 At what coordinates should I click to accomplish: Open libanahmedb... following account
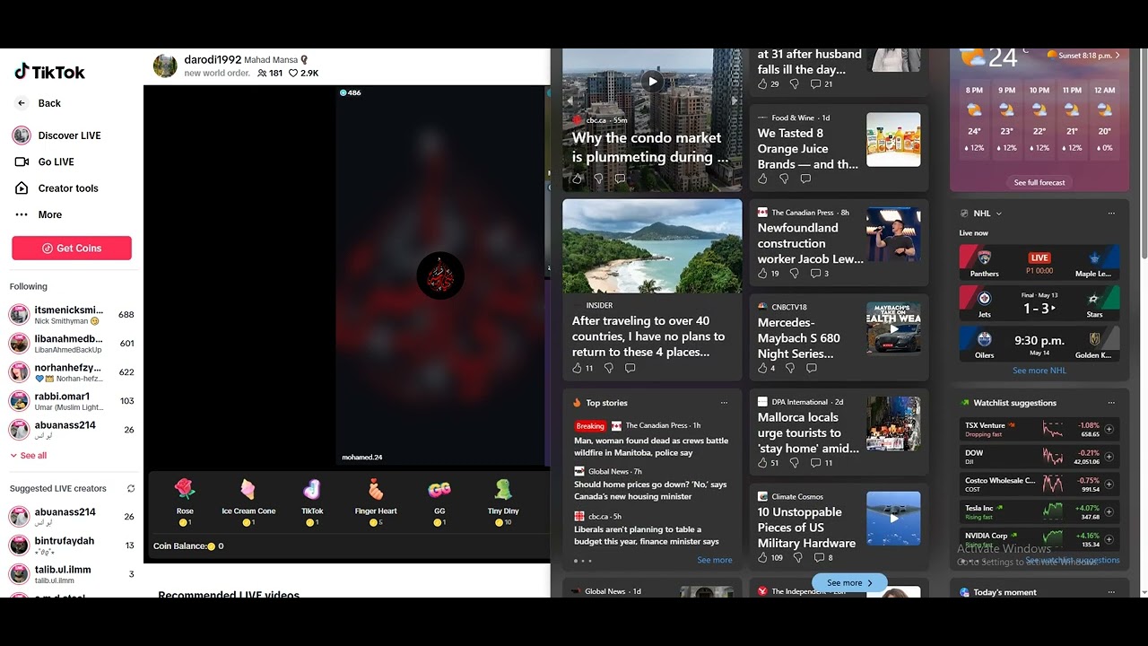(72, 344)
